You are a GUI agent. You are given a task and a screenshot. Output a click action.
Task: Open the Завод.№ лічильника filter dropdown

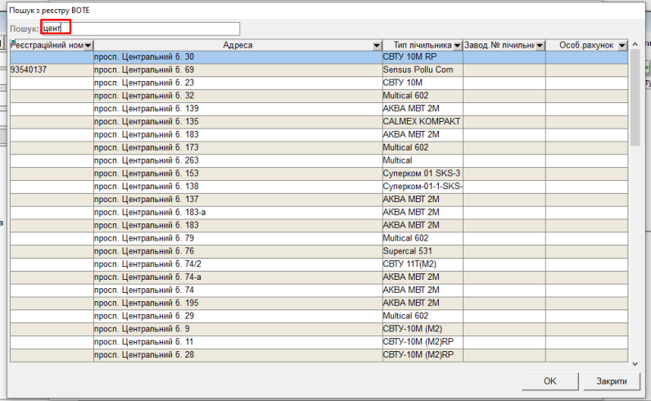pos(540,45)
